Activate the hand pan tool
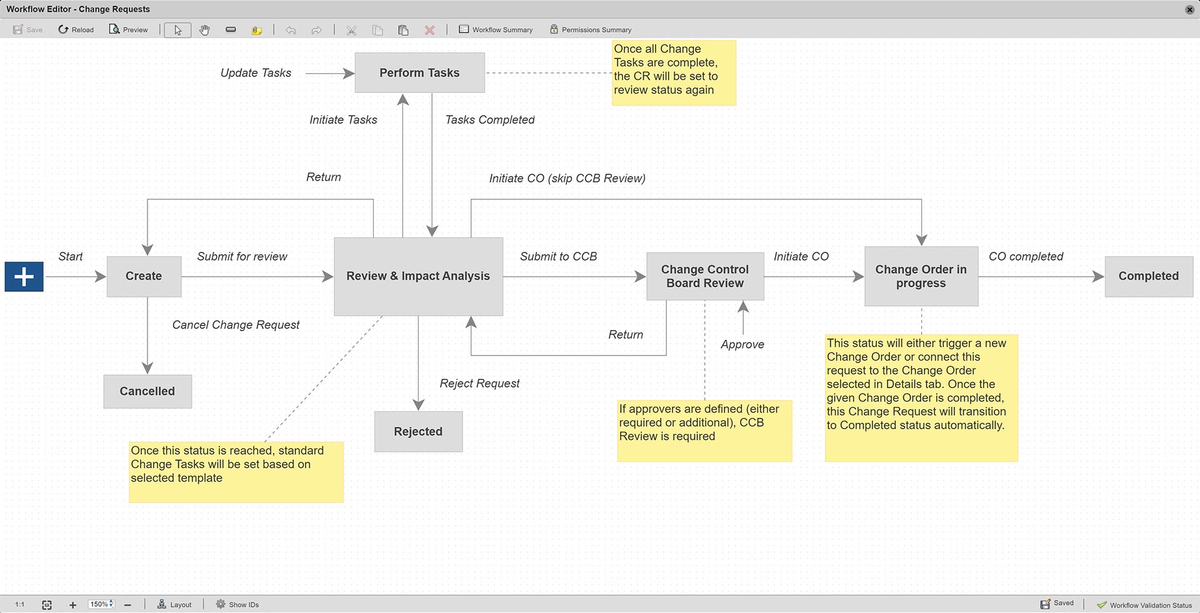 tap(204, 30)
